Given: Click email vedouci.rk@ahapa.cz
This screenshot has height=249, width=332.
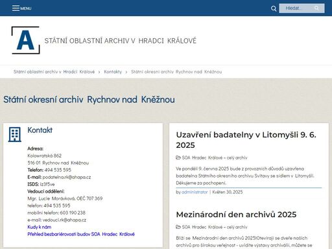Looking at the screenshot, I should click(64, 220).
